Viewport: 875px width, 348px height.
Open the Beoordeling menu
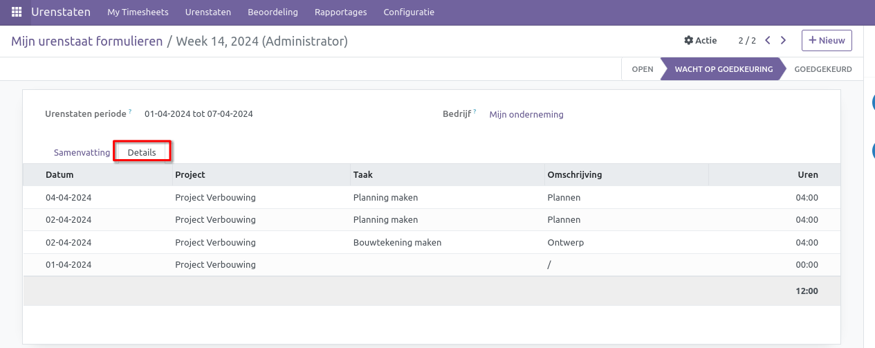(x=273, y=12)
